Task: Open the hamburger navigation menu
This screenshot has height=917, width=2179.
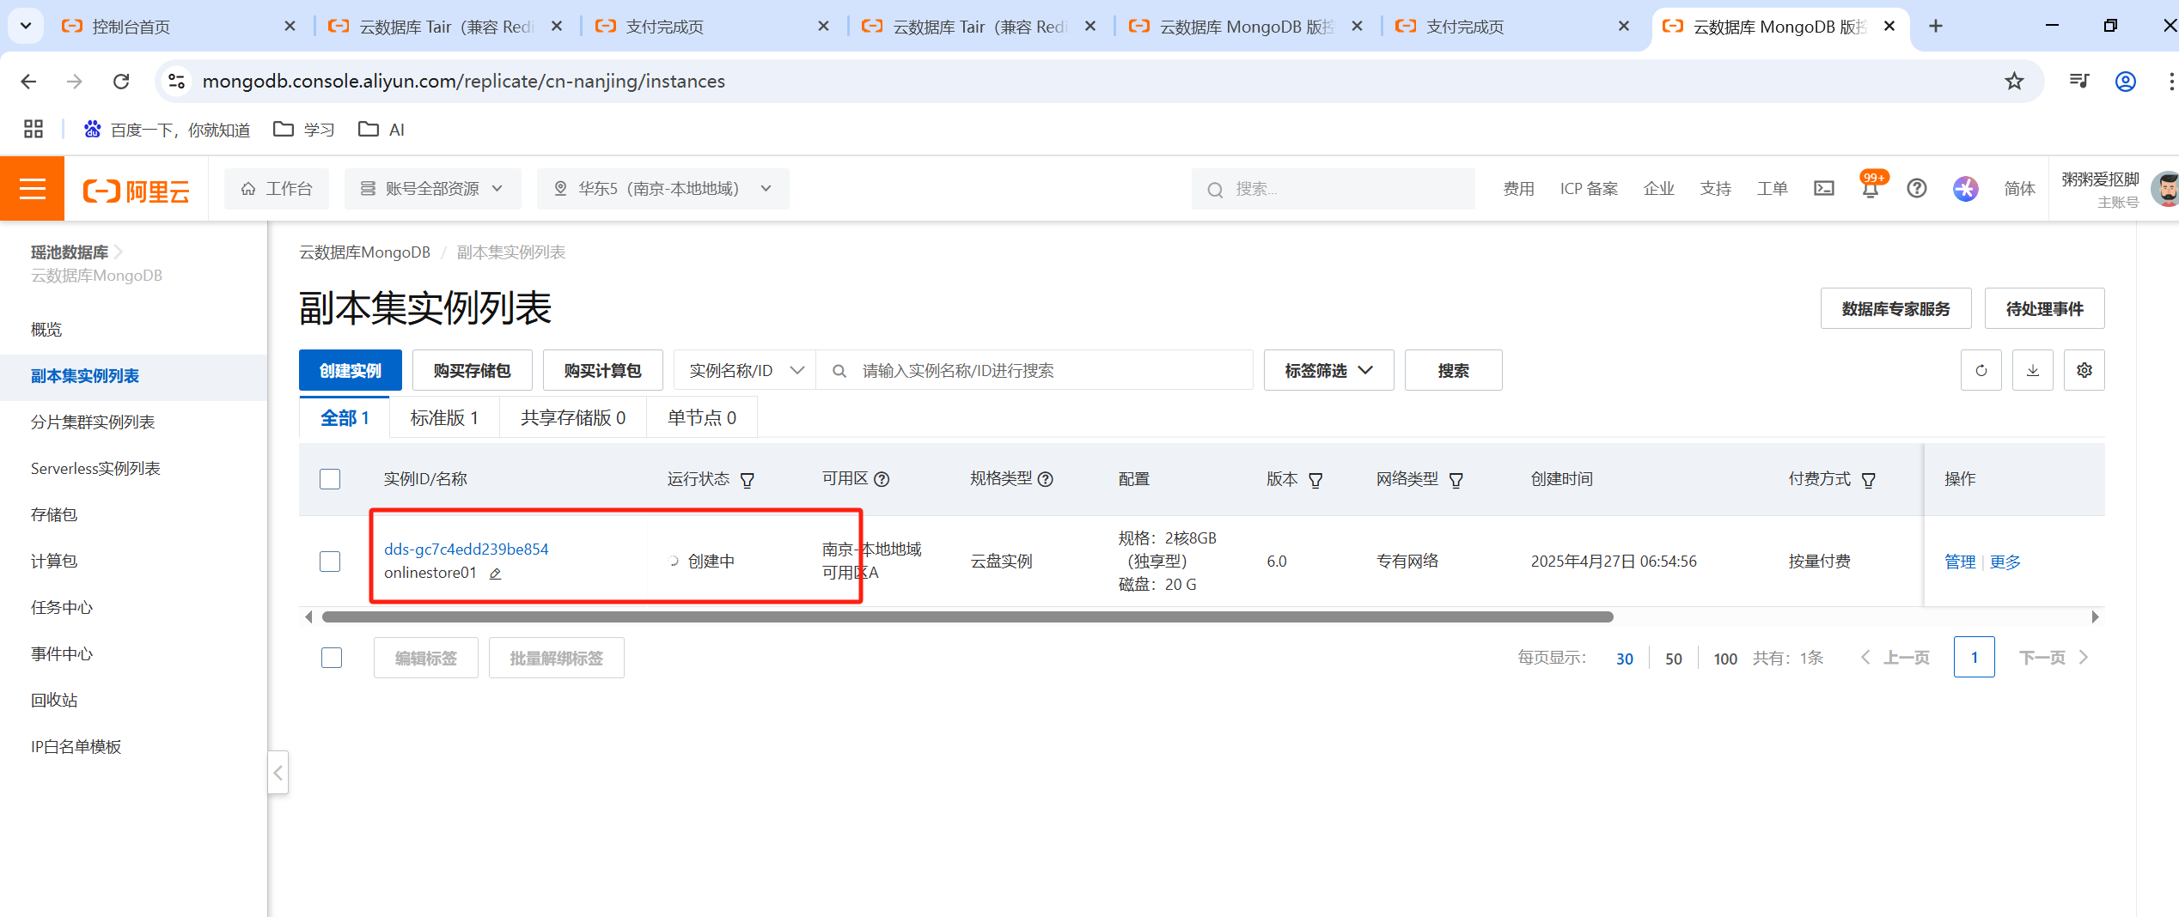Action: (x=32, y=188)
